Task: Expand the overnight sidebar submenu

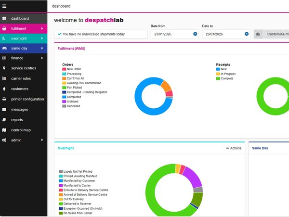Action: coord(42,38)
